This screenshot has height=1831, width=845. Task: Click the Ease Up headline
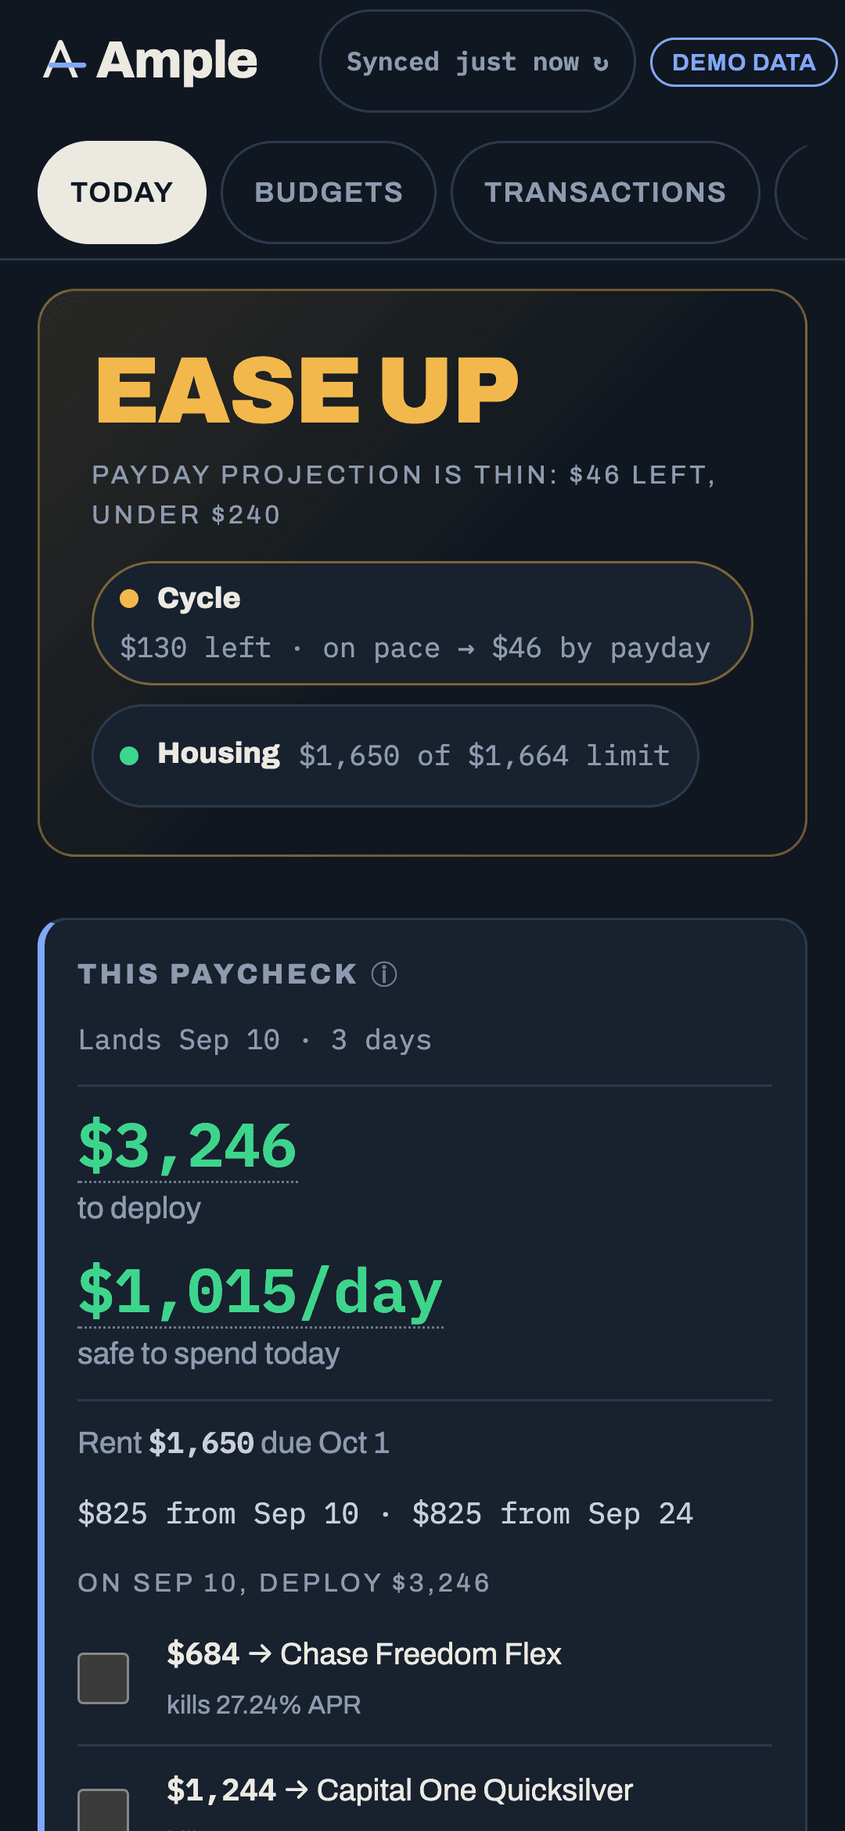307,390
